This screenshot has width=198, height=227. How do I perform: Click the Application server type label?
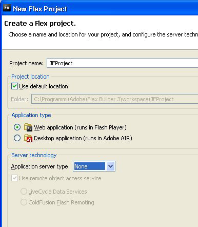(41, 166)
